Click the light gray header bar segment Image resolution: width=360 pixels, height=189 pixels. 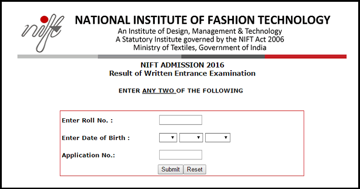click(58, 56)
